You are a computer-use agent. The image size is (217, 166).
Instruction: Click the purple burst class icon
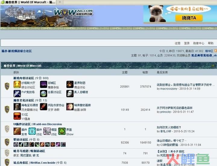tap(58, 145)
